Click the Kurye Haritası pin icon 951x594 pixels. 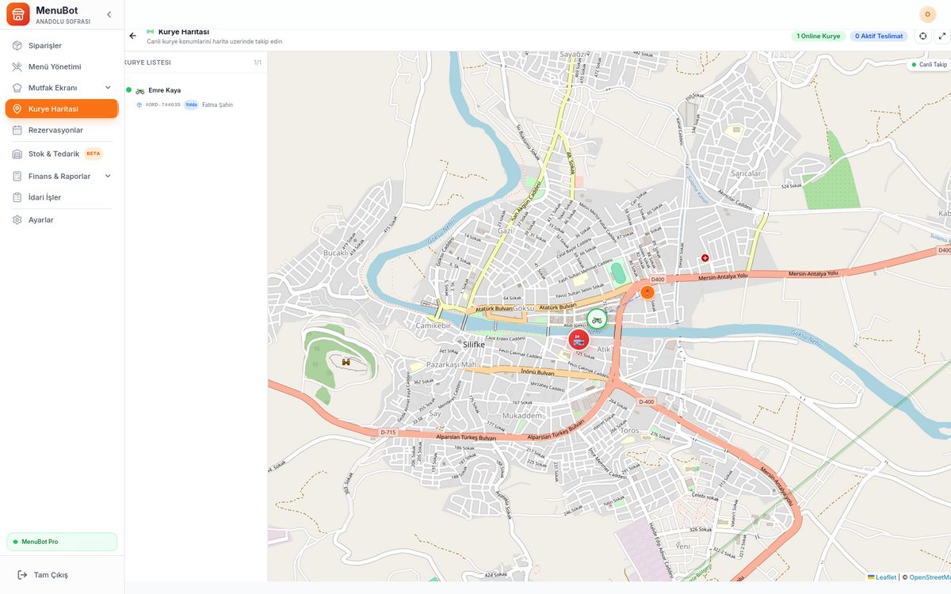tap(17, 109)
